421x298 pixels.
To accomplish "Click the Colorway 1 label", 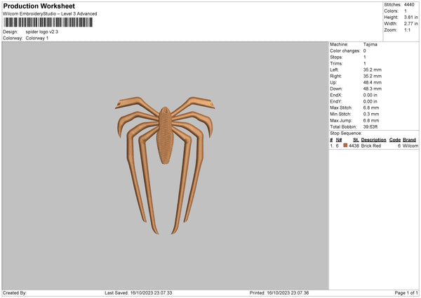I will [x=37, y=38].
